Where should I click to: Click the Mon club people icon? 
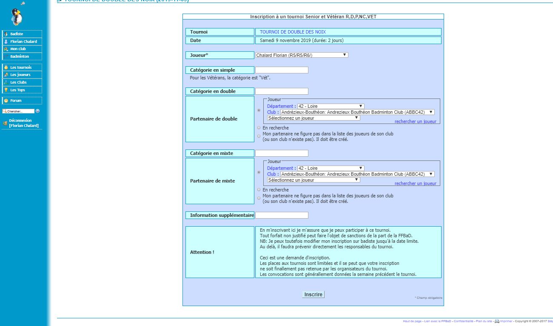[x=6, y=49]
